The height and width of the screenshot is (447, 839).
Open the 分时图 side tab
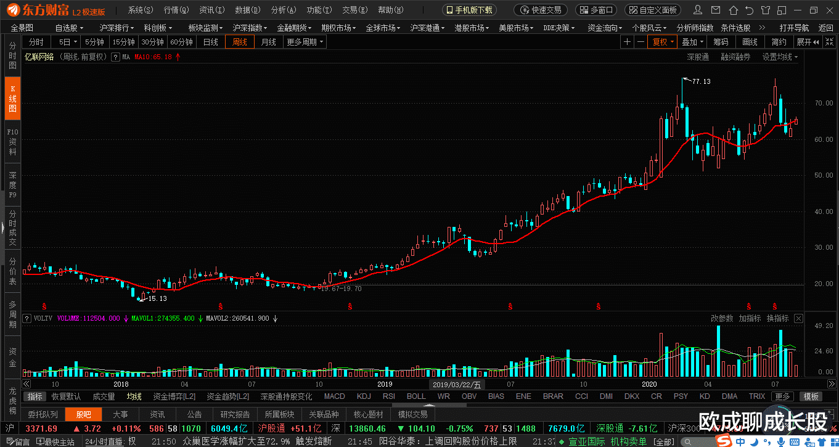tap(12, 55)
